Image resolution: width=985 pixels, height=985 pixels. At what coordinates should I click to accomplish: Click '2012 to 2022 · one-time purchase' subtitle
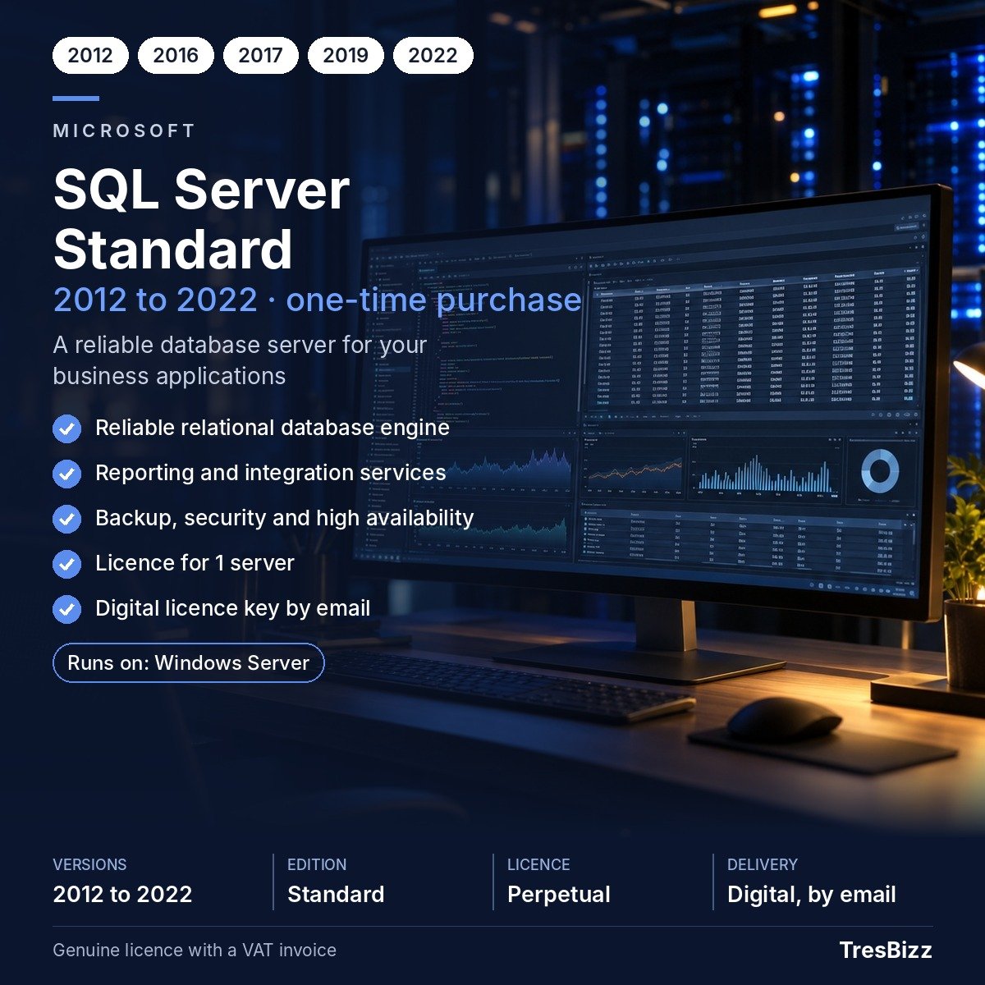318,300
